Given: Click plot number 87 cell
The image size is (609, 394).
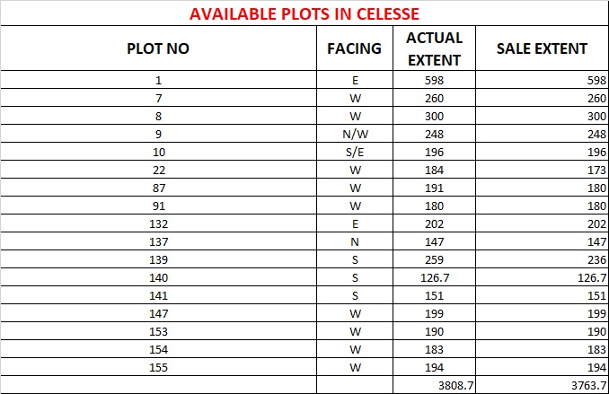Looking at the screenshot, I should [x=158, y=188].
